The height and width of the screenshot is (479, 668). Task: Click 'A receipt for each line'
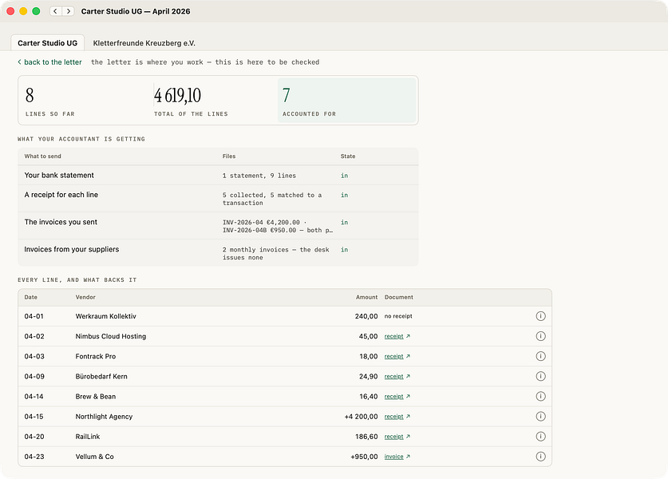(61, 195)
